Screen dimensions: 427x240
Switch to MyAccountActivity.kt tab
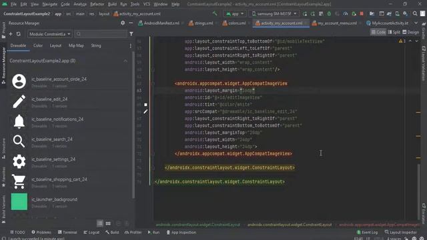387,23
